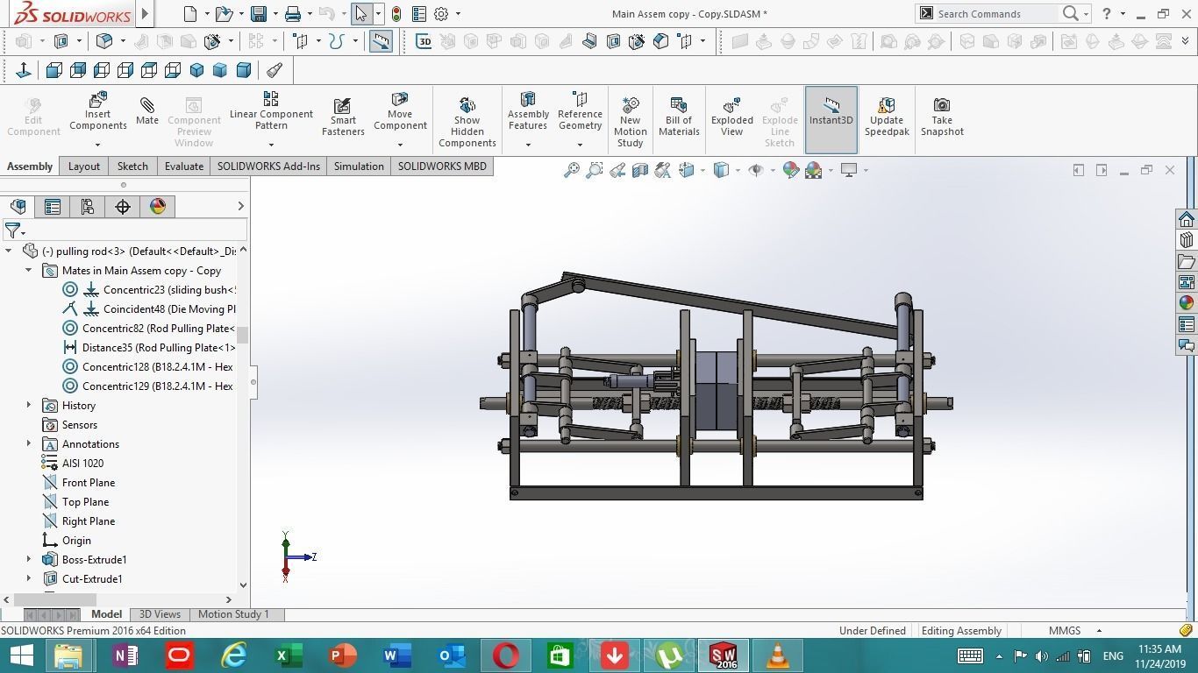Select Move Component tool
The width and height of the screenshot is (1198, 673).
pos(400,111)
